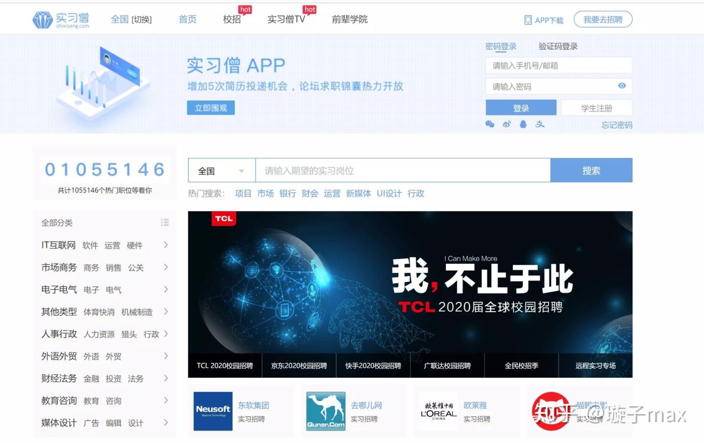Screen dimensions: 704x443
Task: Click the Weibo login icon
Action: pos(506,125)
